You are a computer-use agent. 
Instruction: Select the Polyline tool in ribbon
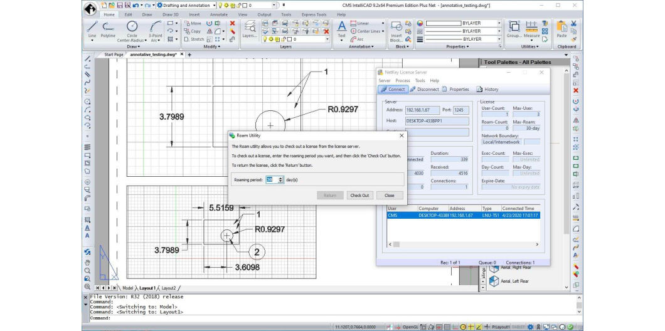[x=108, y=29]
